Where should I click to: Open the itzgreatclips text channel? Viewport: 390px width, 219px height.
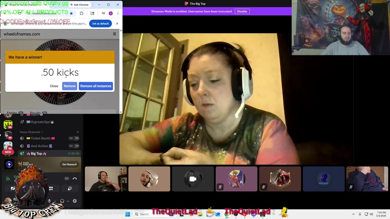pyautogui.click(x=50, y=122)
